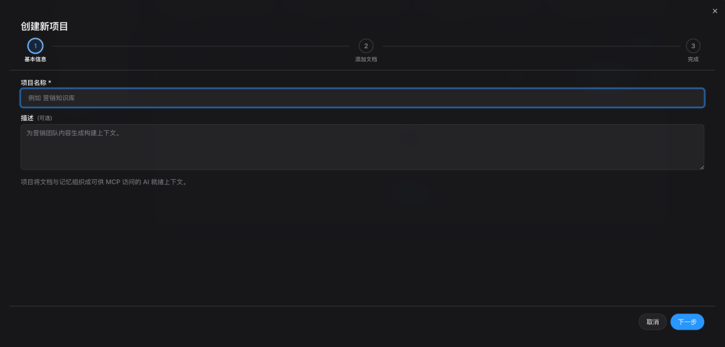Proceed with the 下一步 button
Screen dimensions: 725x347
click(x=687, y=322)
